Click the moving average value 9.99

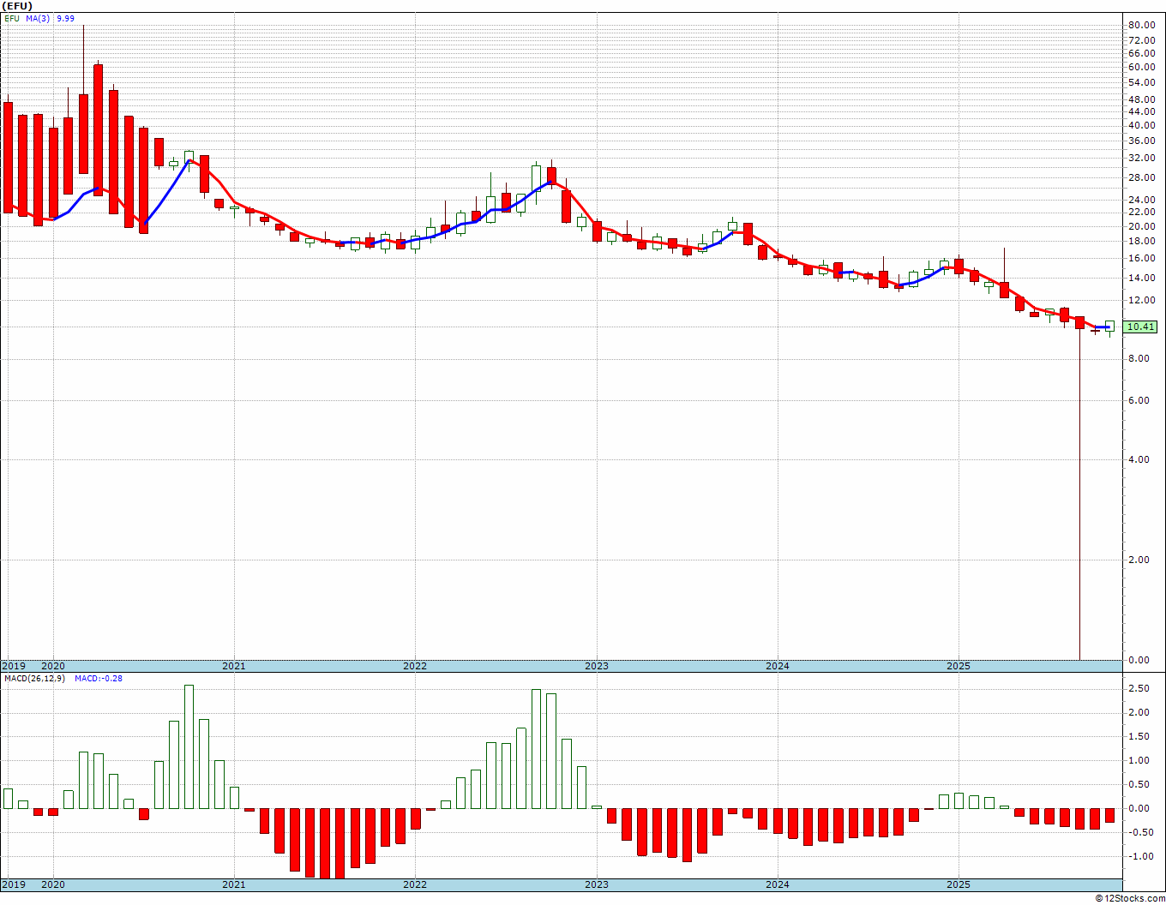65,18
